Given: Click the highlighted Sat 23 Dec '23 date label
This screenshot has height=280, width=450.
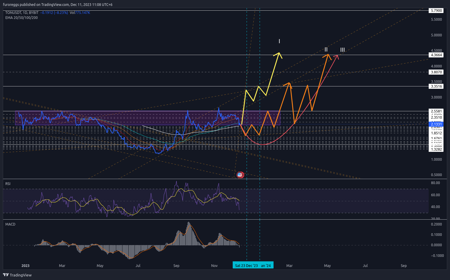Looking at the screenshot, I should point(246,265).
